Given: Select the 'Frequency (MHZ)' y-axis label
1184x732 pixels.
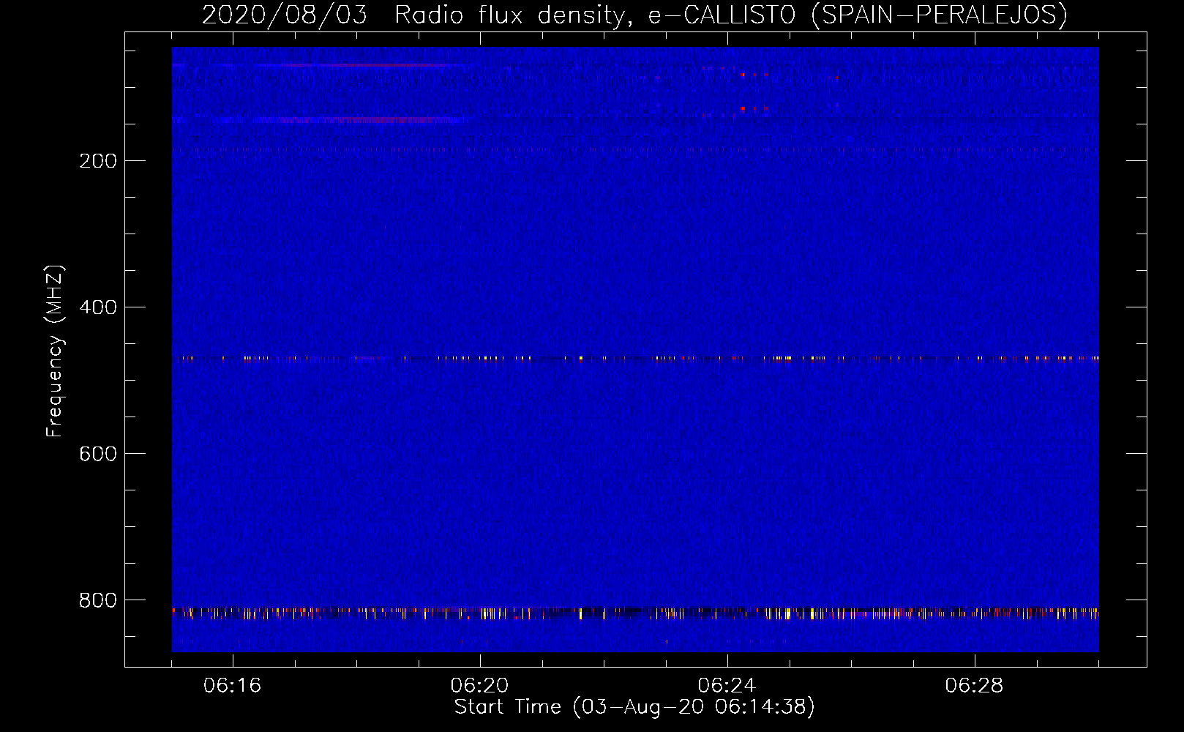Looking at the screenshot, I should (55, 351).
